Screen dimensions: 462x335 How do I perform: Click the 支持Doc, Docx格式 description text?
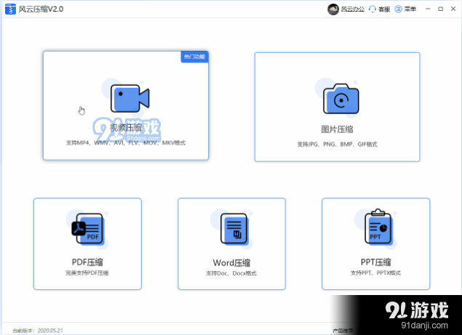point(231,273)
